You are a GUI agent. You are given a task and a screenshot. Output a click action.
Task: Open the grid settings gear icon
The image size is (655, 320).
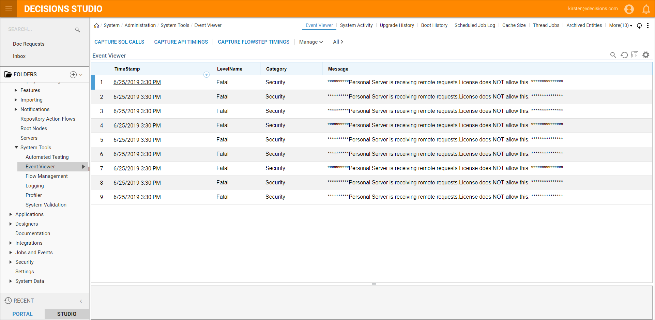click(646, 55)
